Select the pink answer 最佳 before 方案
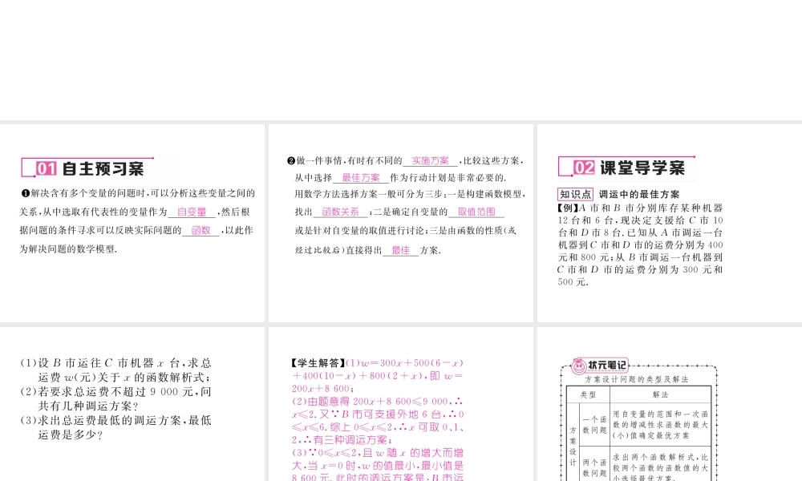Screen dimensions: 802x481 point(401,250)
